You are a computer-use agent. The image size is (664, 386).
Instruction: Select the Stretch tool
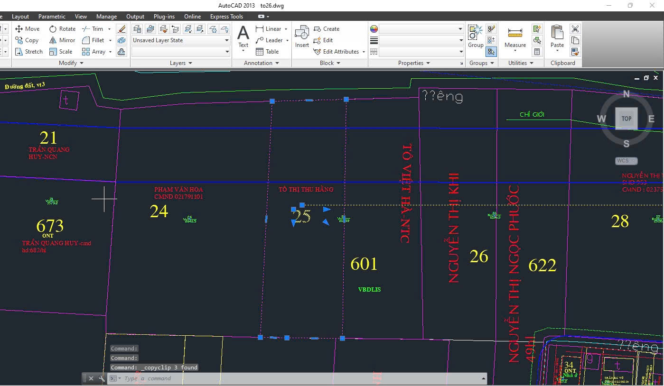(29, 52)
